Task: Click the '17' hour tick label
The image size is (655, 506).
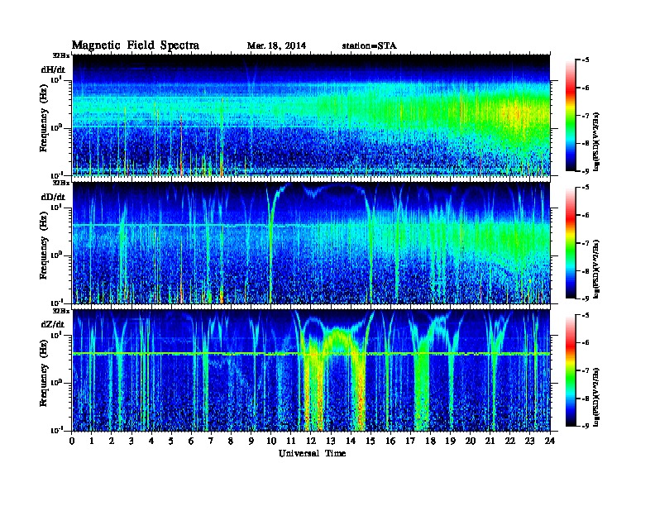Action: 410,441
